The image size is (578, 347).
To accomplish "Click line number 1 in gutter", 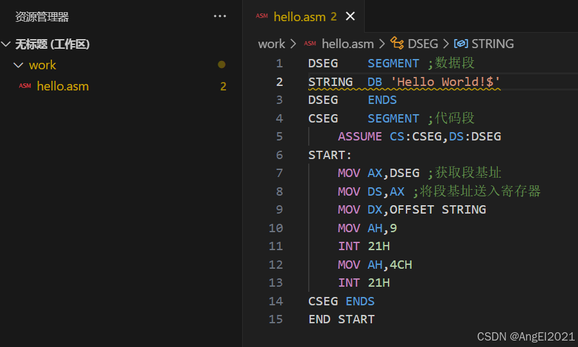I will pyautogui.click(x=279, y=63).
